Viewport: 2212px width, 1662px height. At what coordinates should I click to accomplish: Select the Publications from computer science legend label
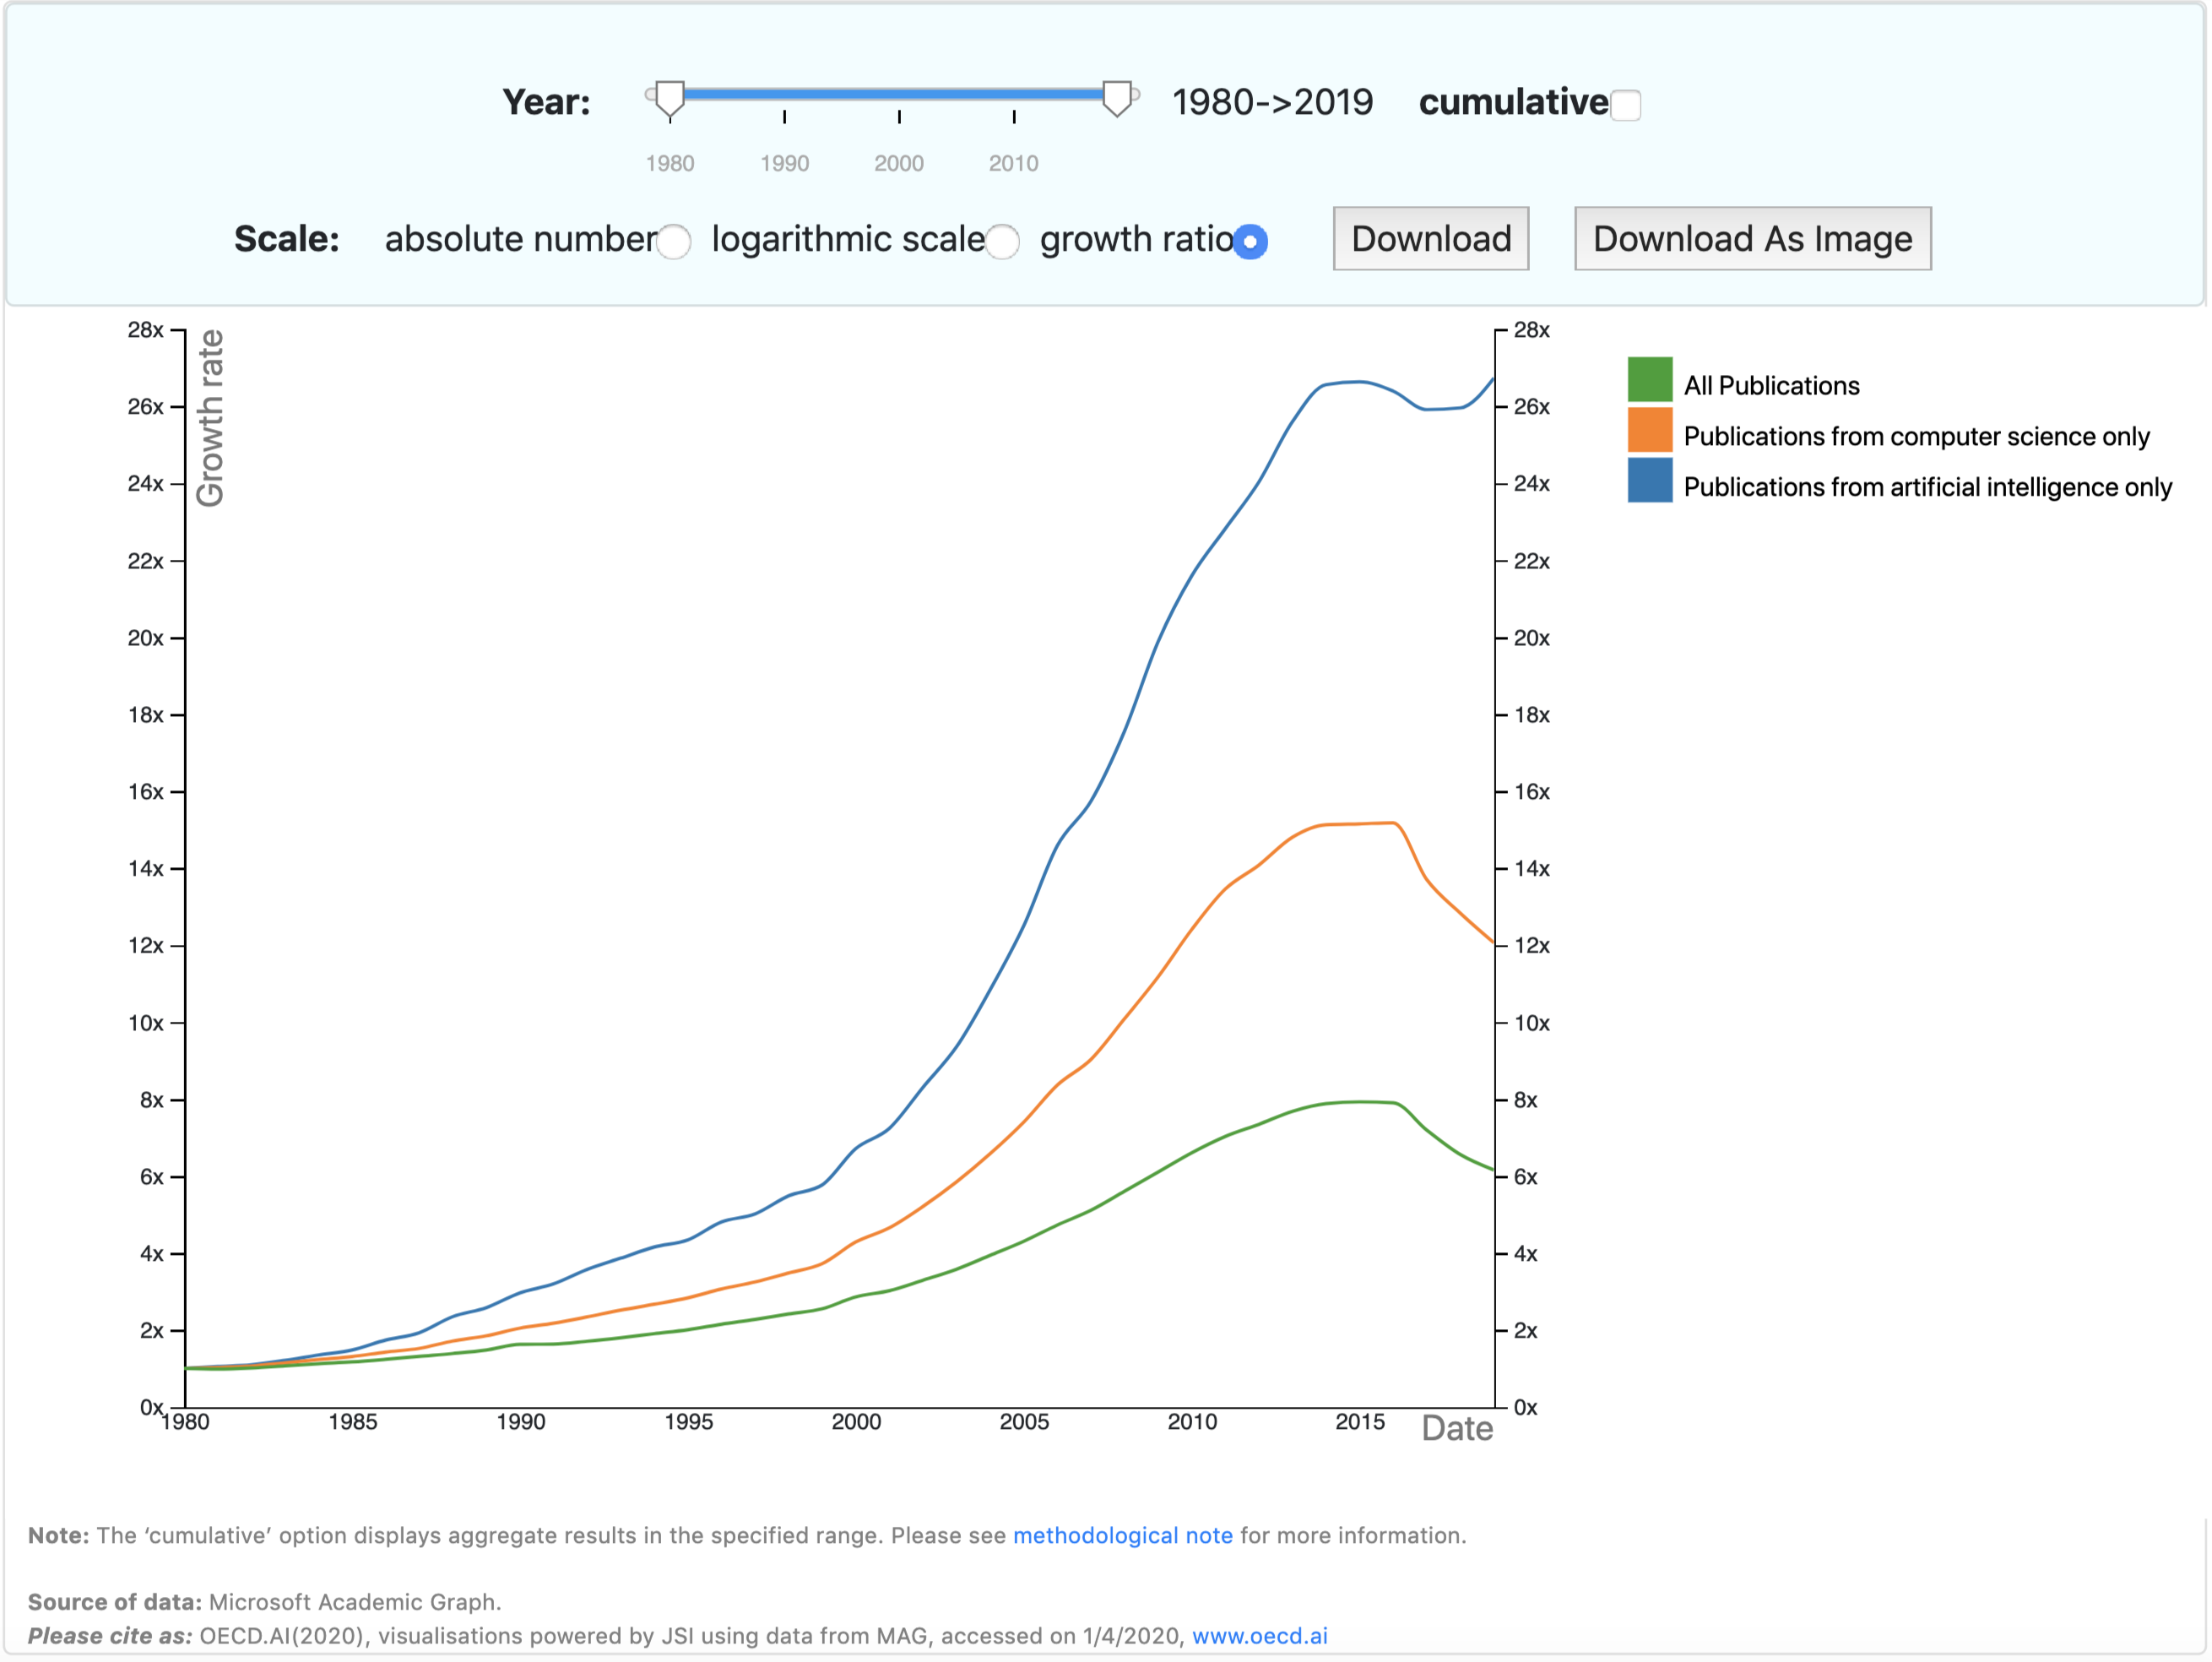[x=1918, y=436]
